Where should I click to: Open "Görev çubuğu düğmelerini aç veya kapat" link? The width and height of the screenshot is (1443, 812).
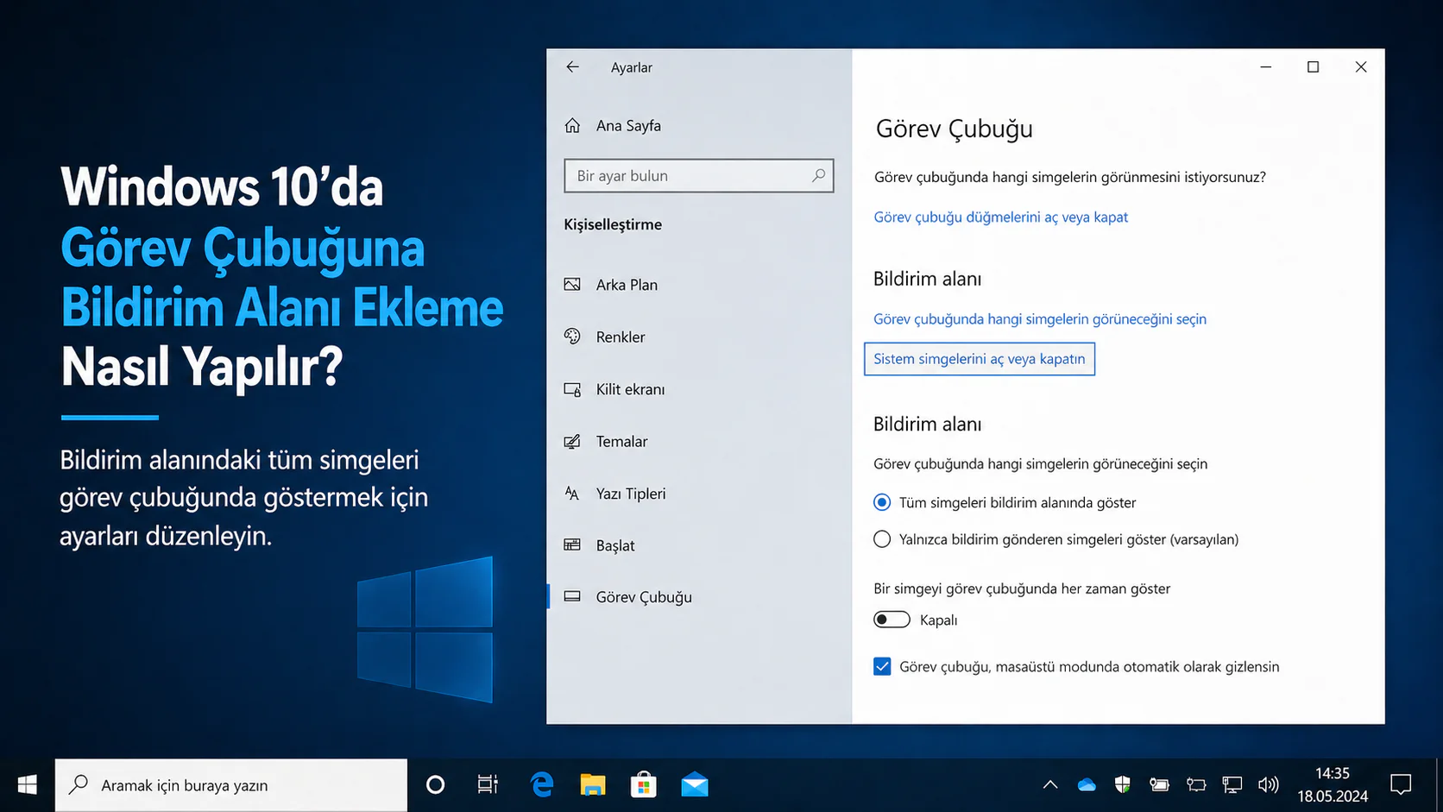(x=1000, y=217)
